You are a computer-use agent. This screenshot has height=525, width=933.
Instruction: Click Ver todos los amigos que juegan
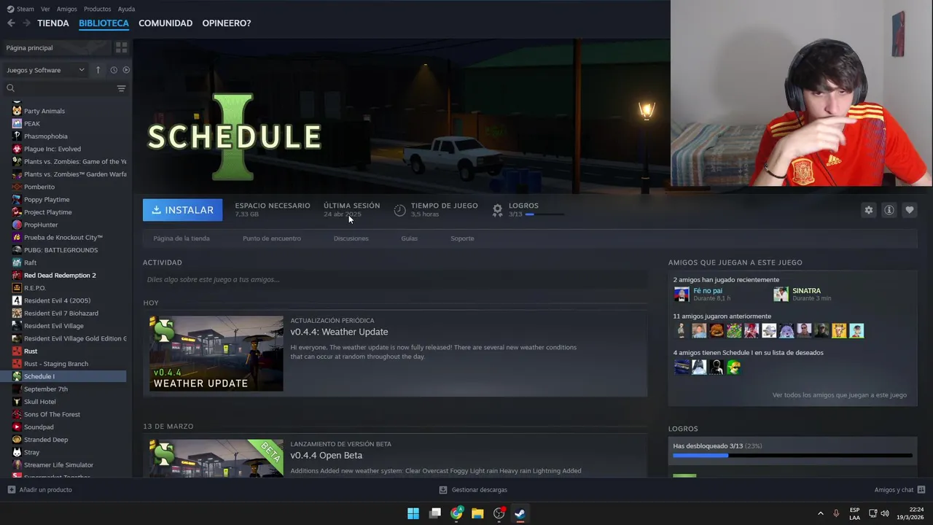(840, 395)
